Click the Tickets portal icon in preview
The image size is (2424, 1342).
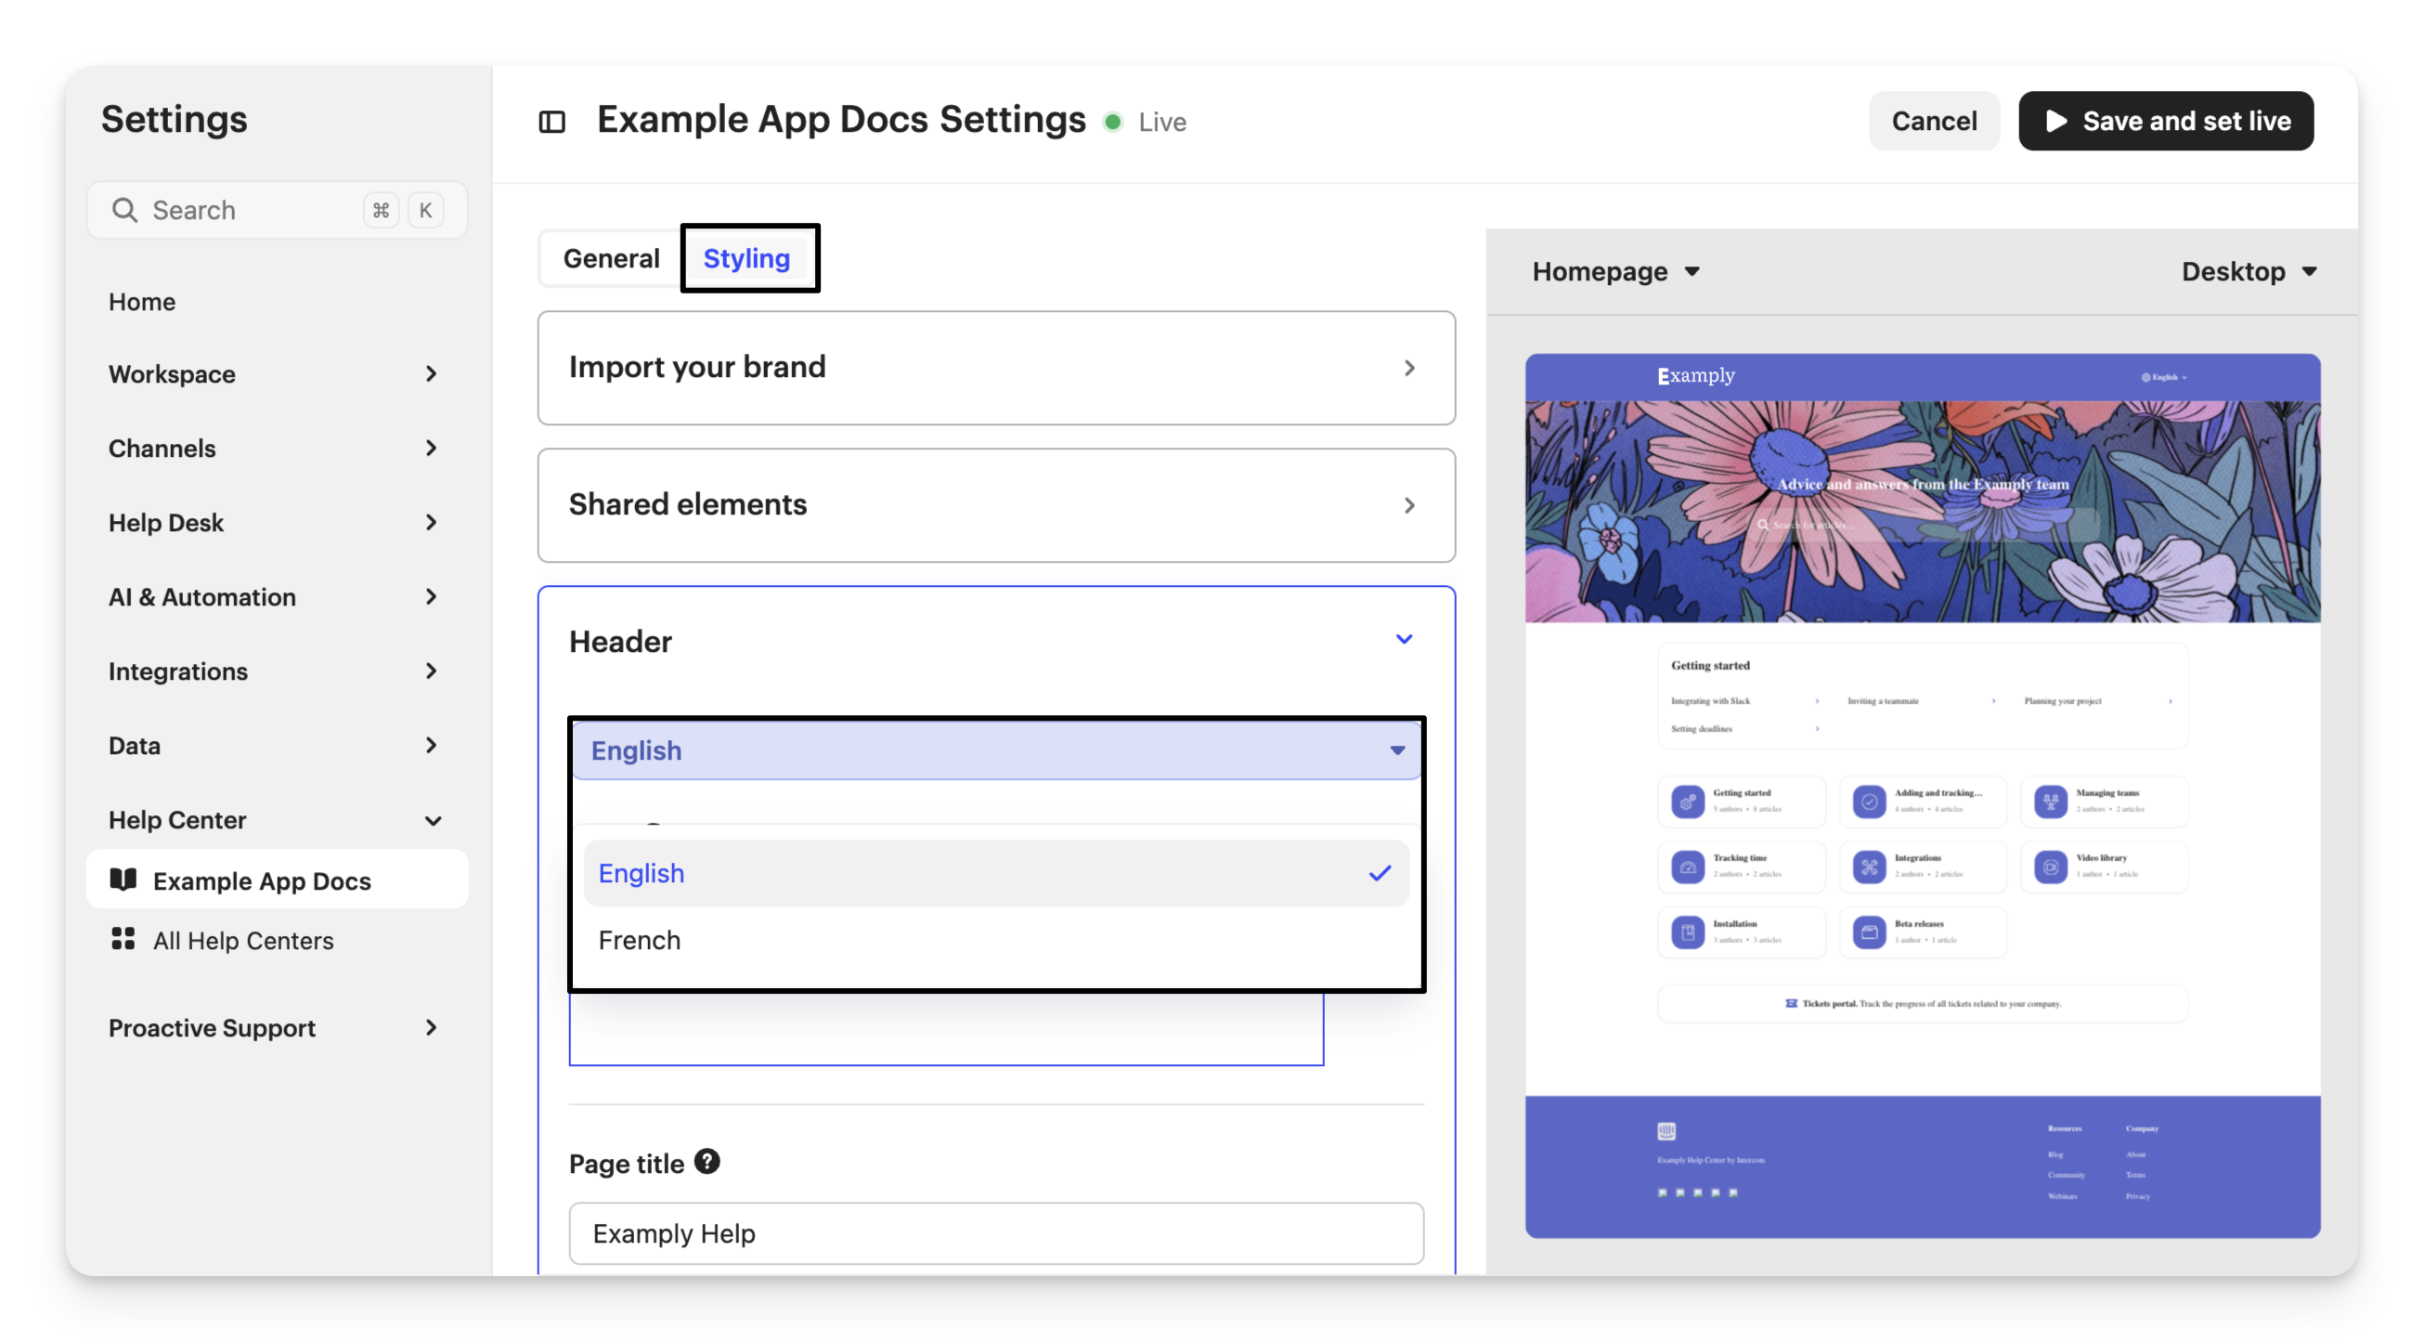1791,1003
